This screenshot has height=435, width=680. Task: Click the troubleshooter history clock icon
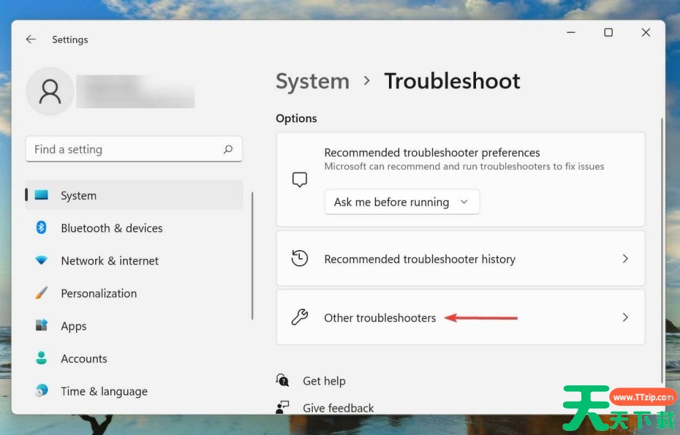click(x=299, y=259)
